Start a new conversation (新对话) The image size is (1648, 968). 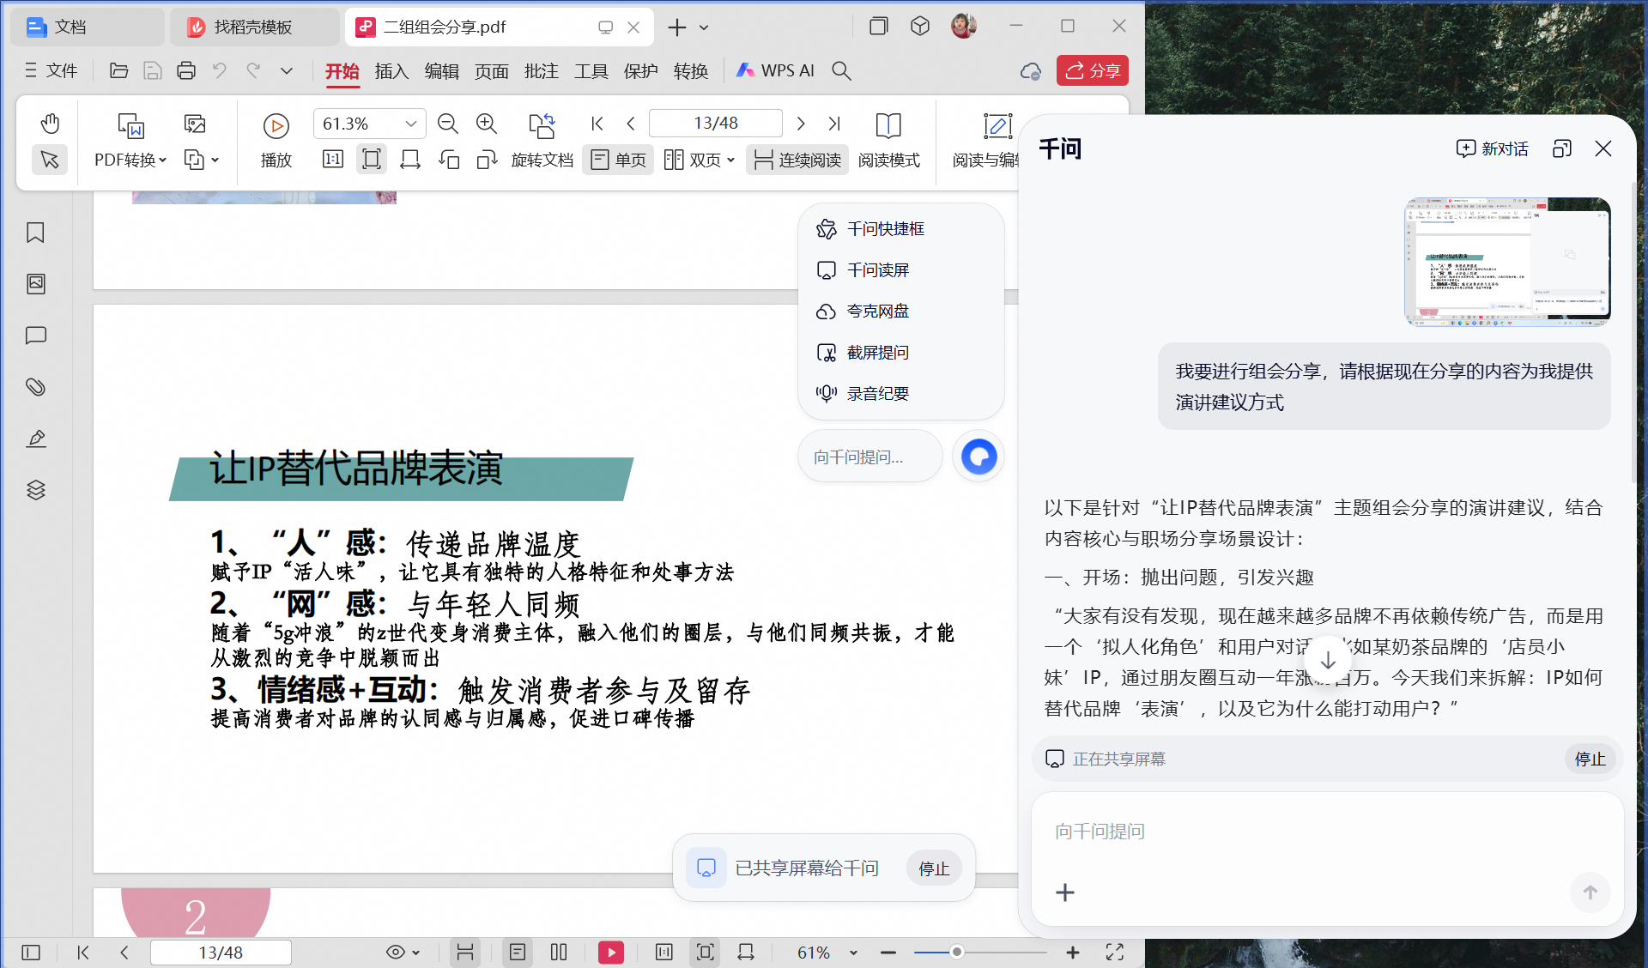[1493, 148]
